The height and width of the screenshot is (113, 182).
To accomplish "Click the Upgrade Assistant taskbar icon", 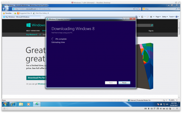I will [x=37, y=104].
